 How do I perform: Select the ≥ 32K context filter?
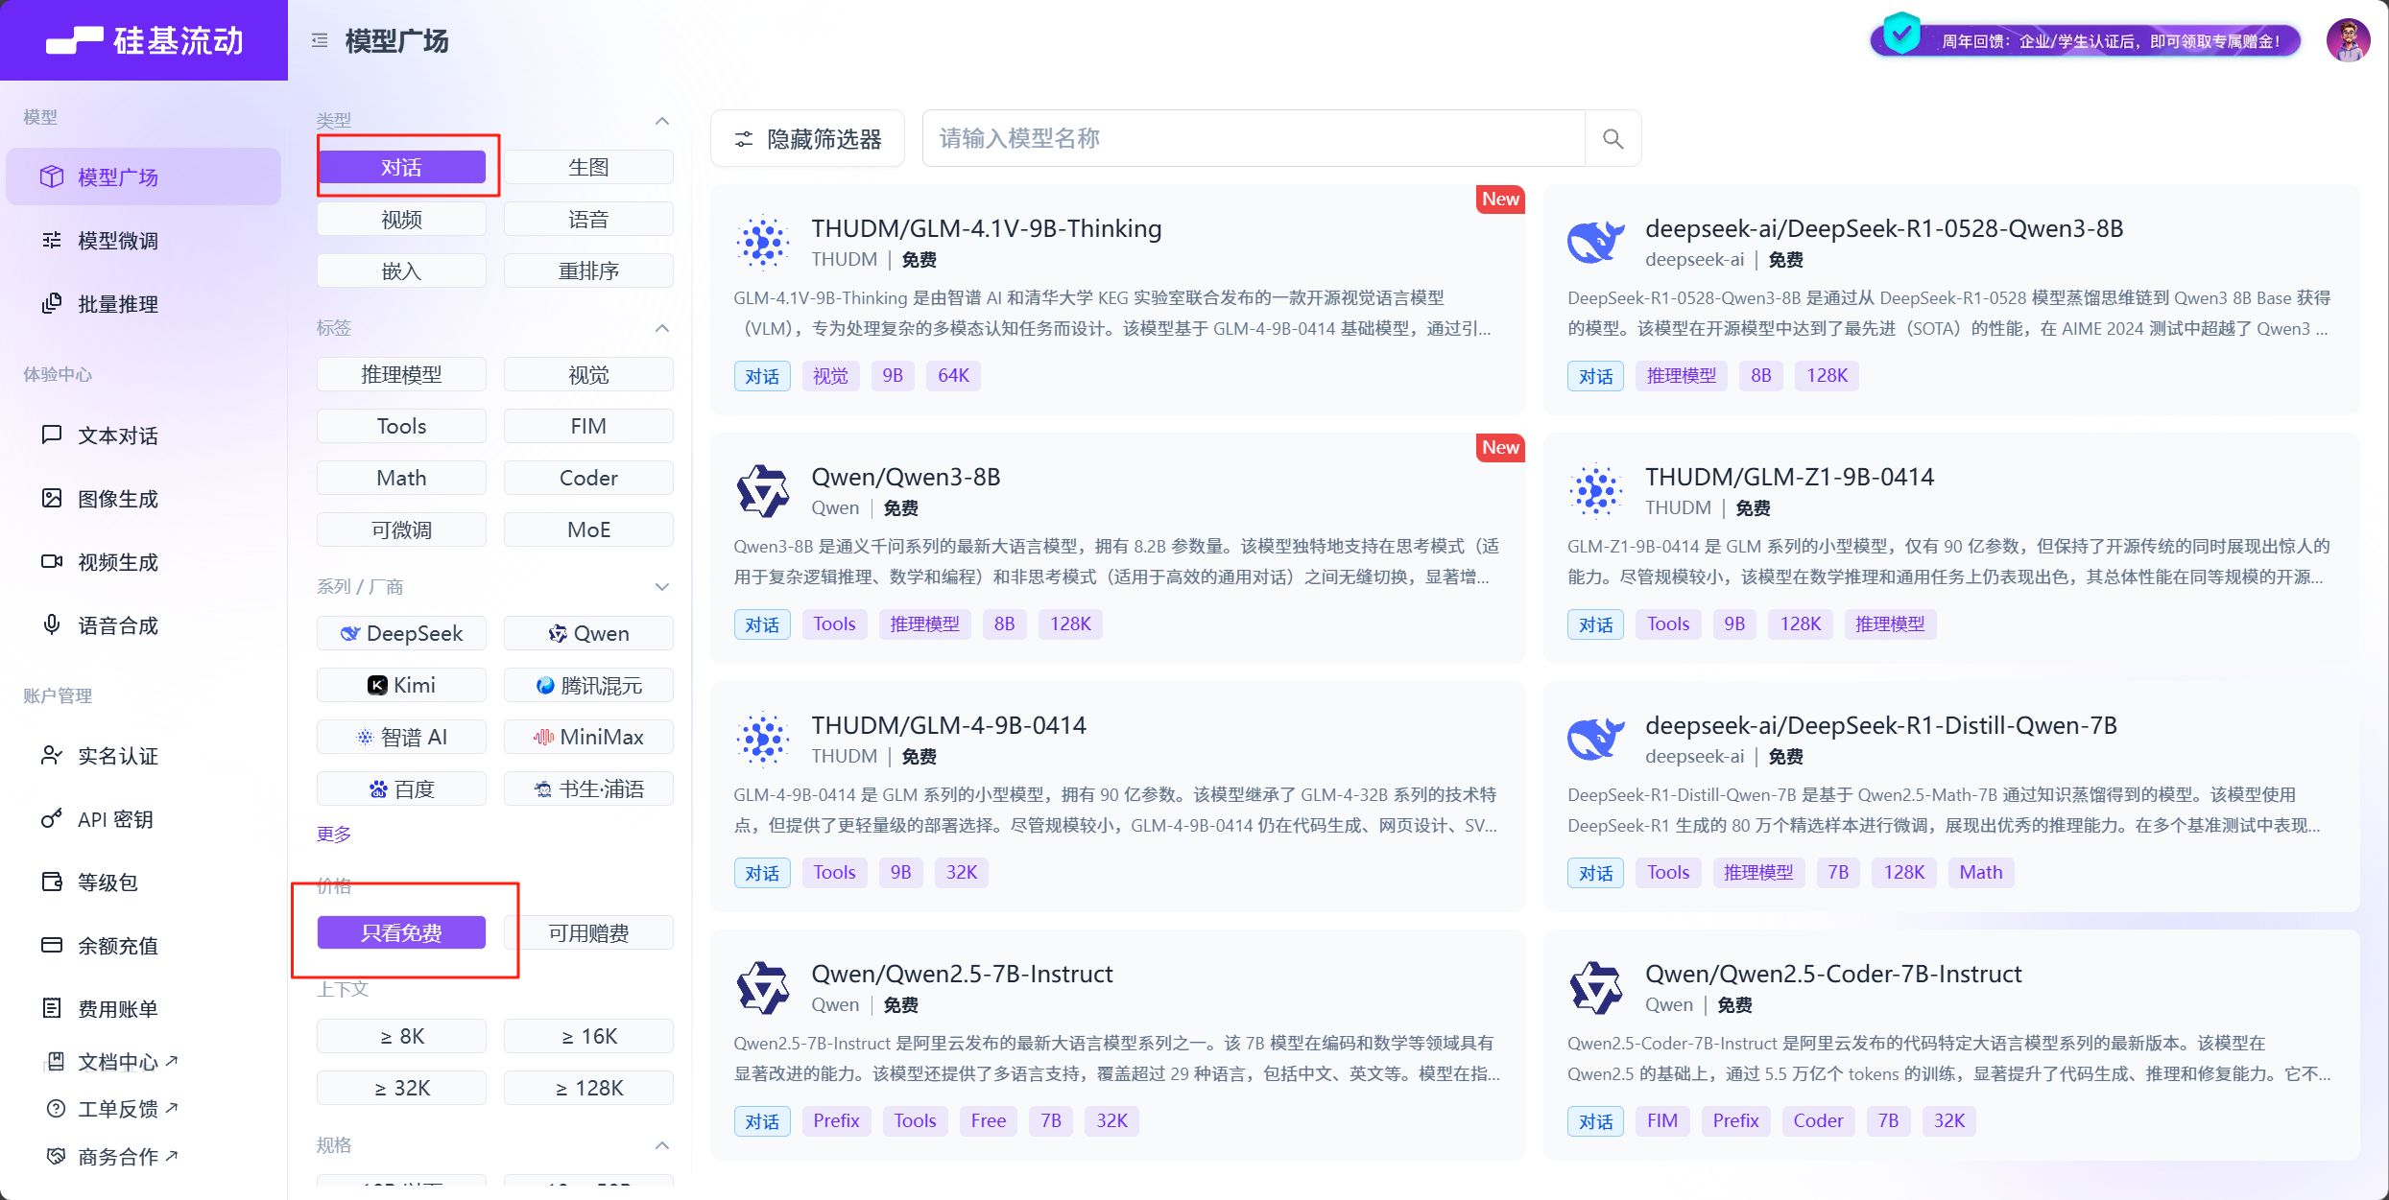point(401,1088)
